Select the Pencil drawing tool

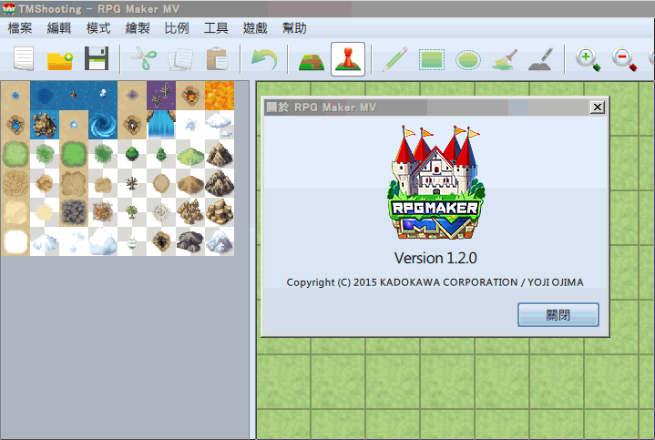coord(395,58)
